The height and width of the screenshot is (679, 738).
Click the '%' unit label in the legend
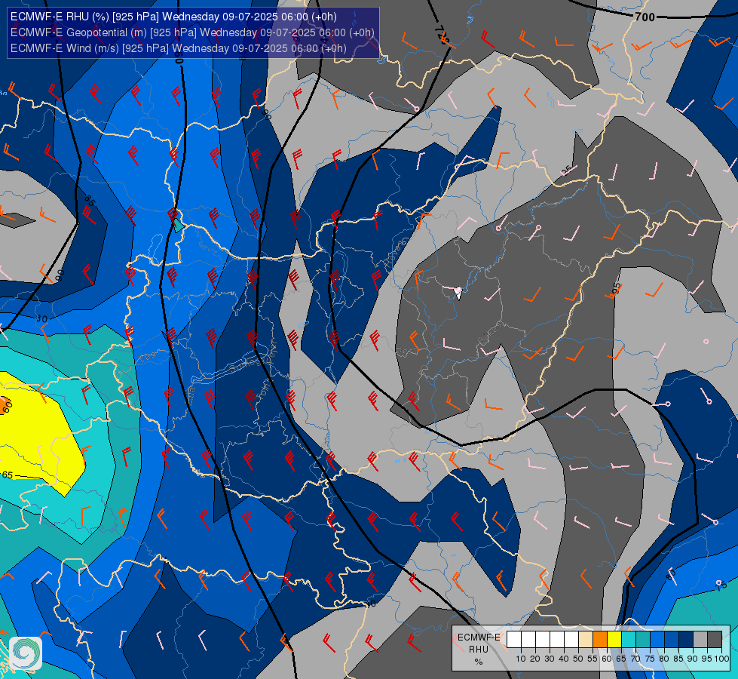click(x=478, y=662)
